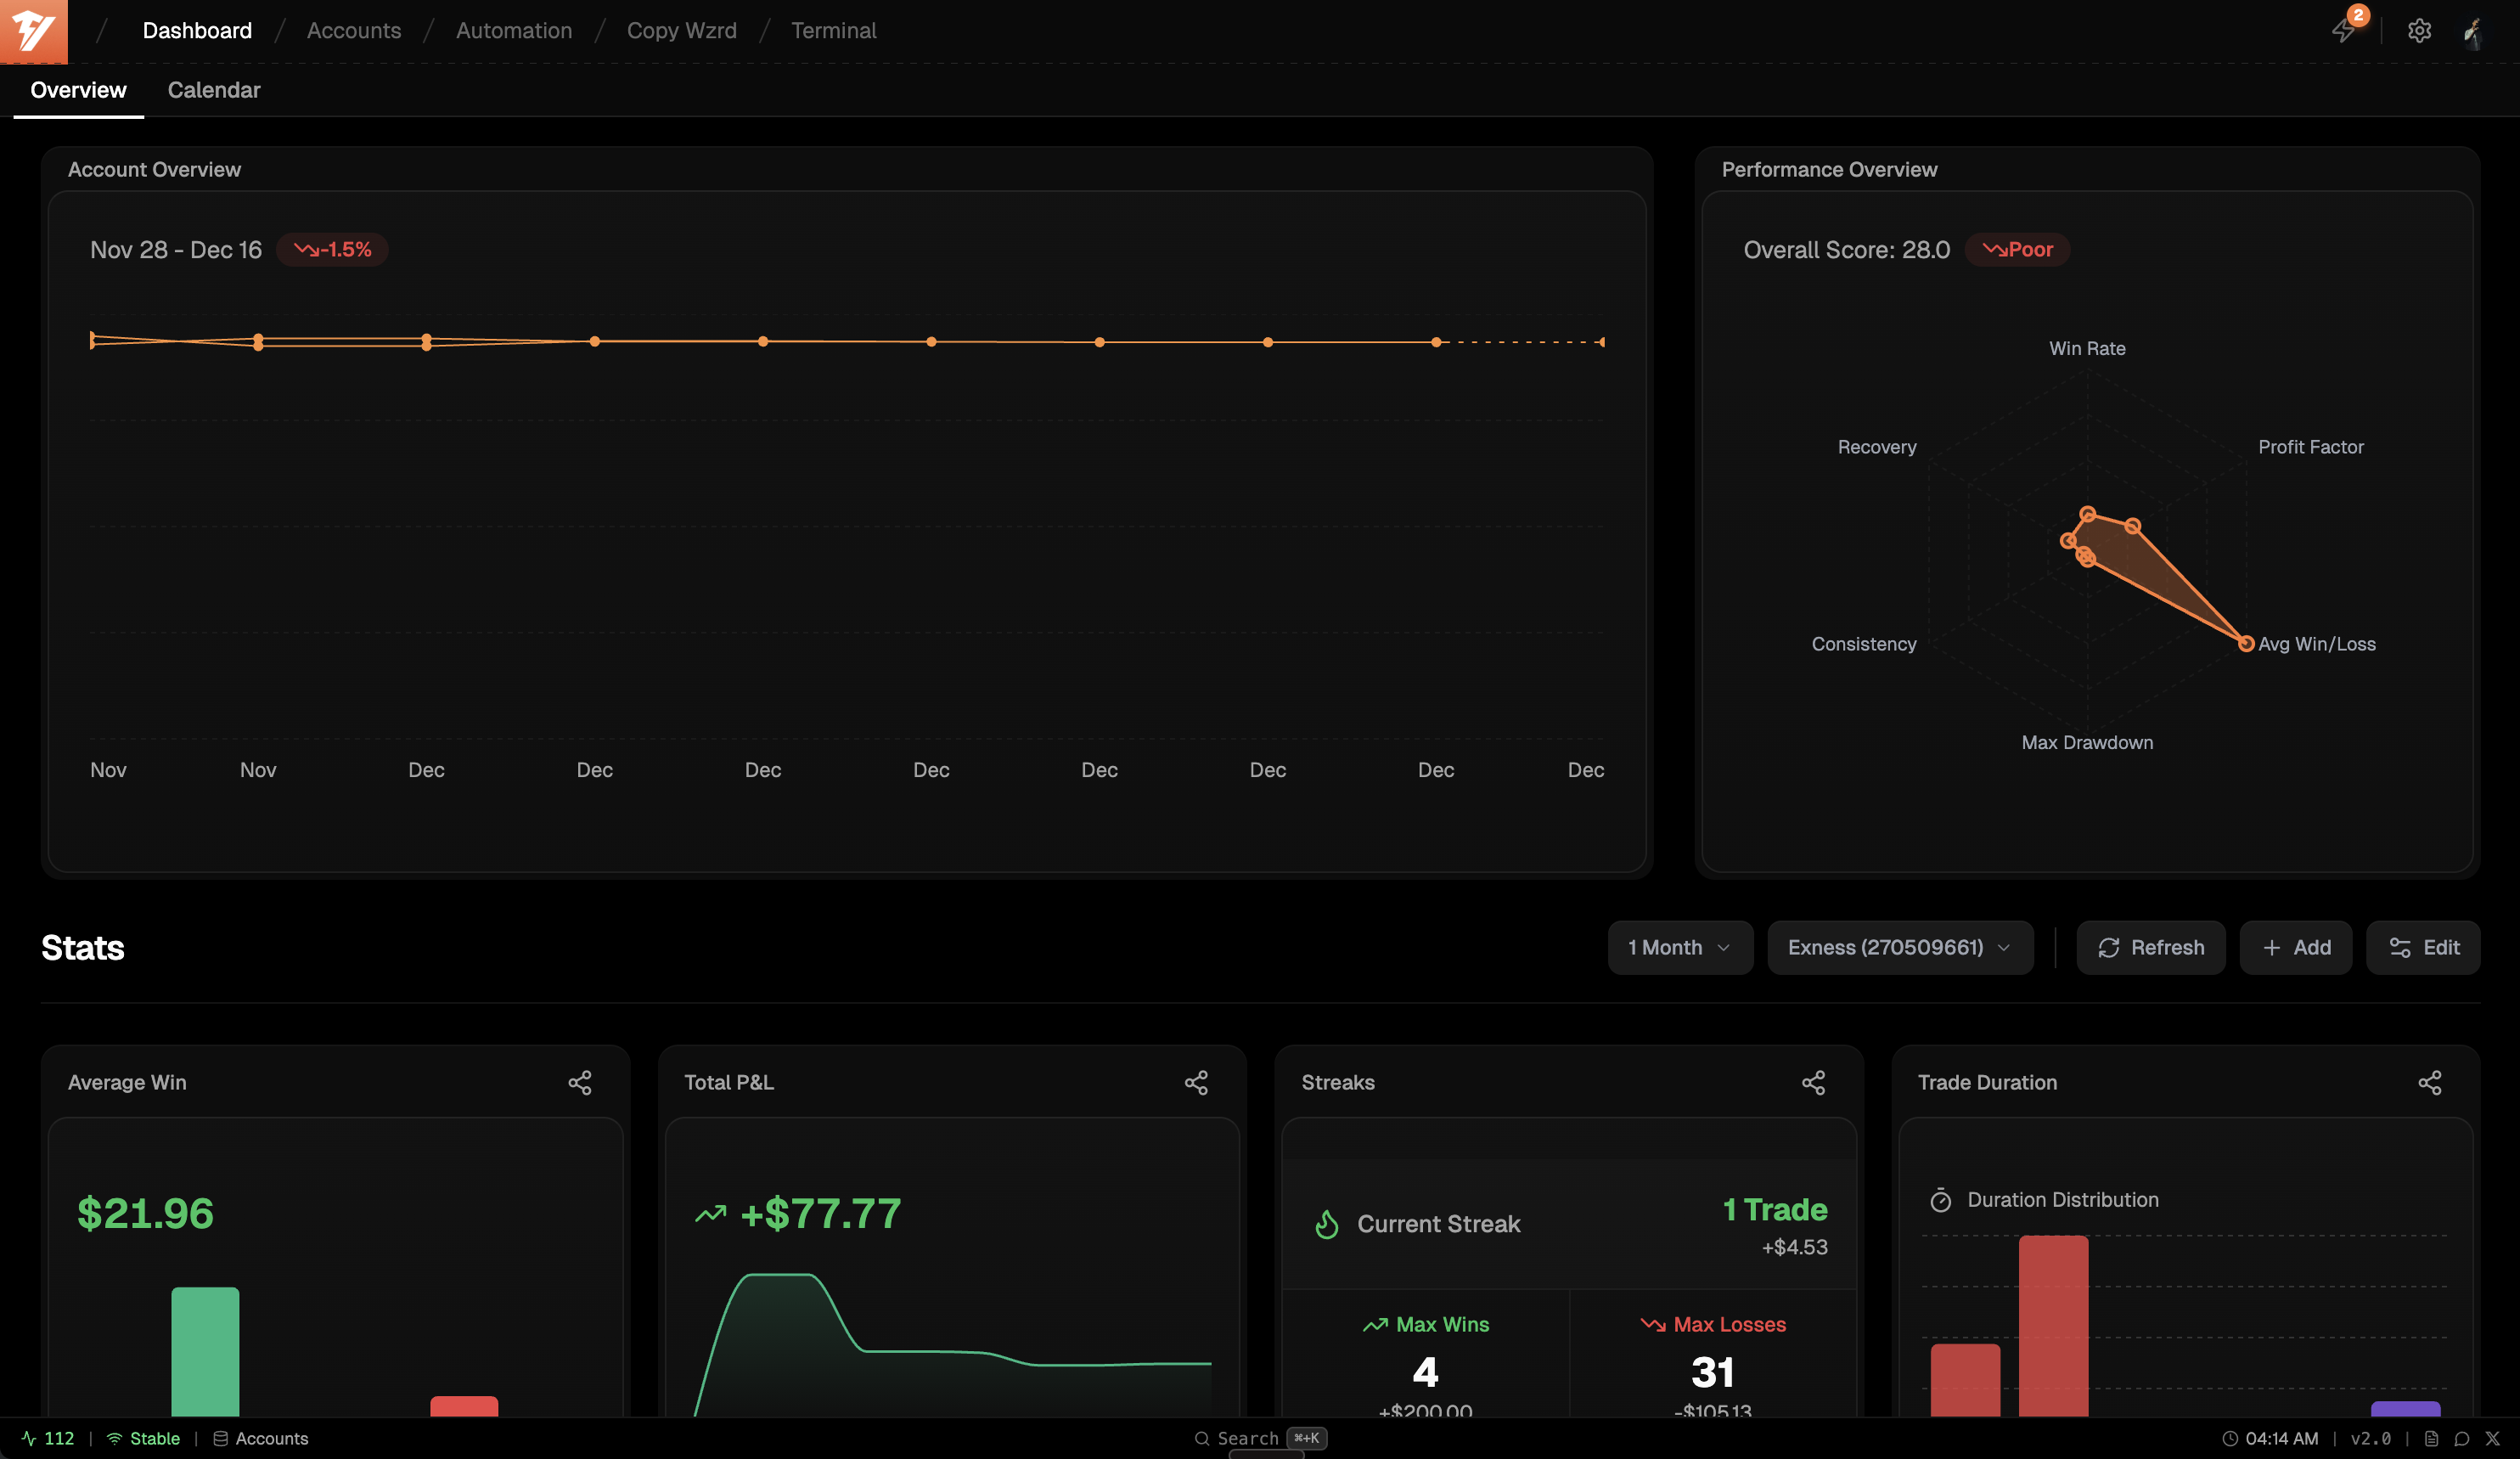Expand the Refresh control section

[2151, 947]
